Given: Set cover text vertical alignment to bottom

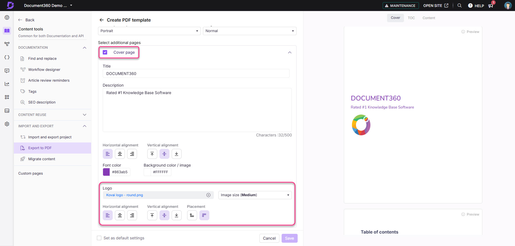Looking at the screenshot, I should pyautogui.click(x=177, y=154).
